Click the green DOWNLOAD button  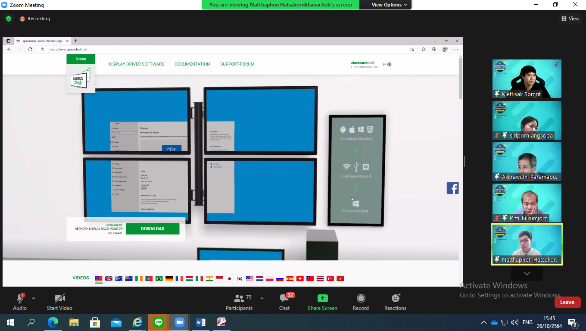click(153, 229)
